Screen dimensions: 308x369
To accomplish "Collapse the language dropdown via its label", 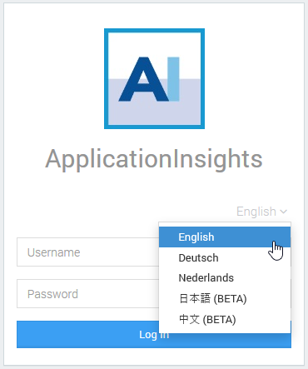I will 261,212.
